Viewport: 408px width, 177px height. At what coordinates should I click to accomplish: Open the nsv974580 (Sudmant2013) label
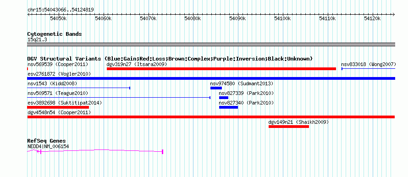pyautogui.click(x=242, y=83)
